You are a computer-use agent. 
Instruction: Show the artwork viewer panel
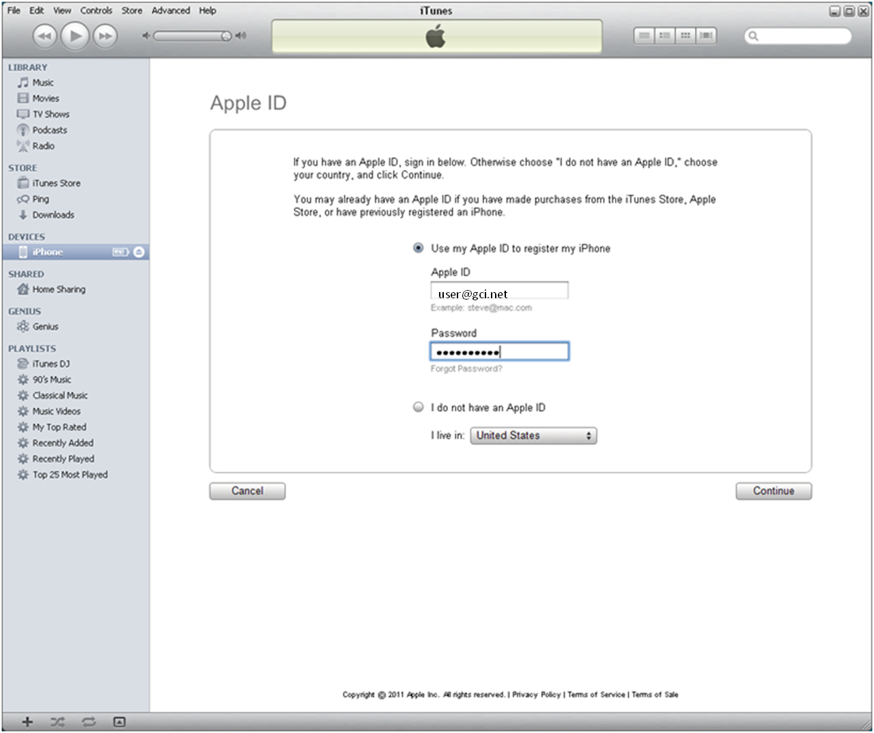click(x=119, y=721)
